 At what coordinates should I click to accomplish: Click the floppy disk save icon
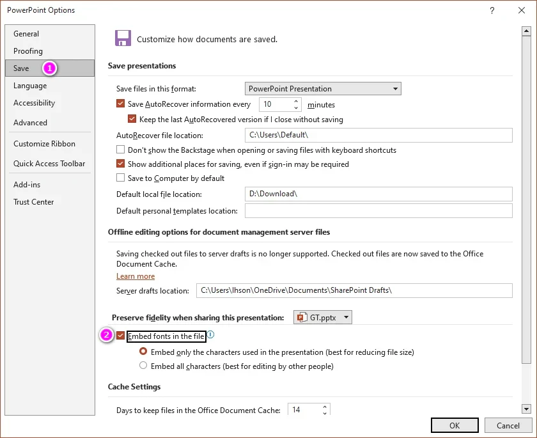123,38
